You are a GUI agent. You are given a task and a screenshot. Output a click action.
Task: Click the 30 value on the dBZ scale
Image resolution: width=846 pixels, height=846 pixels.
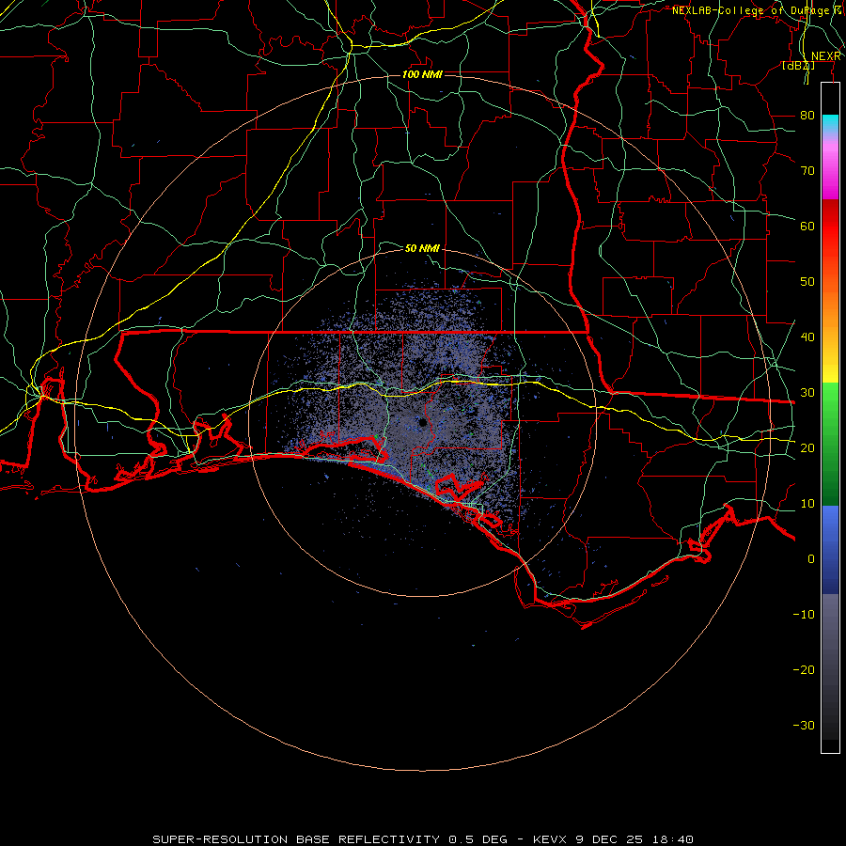807,393
